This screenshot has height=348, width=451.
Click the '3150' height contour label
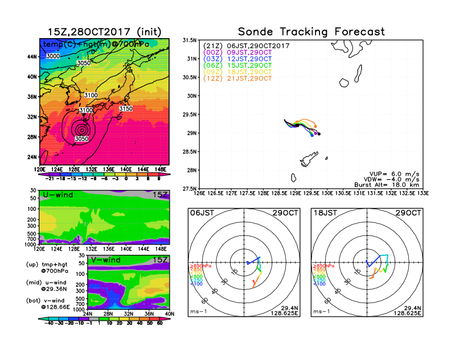click(126, 109)
